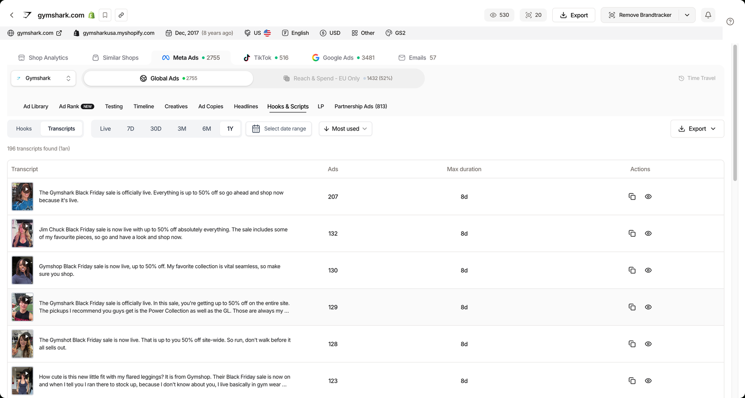Image resolution: width=745 pixels, height=398 pixels.
Task: Open notifications bell
Action: click(708, 15)
